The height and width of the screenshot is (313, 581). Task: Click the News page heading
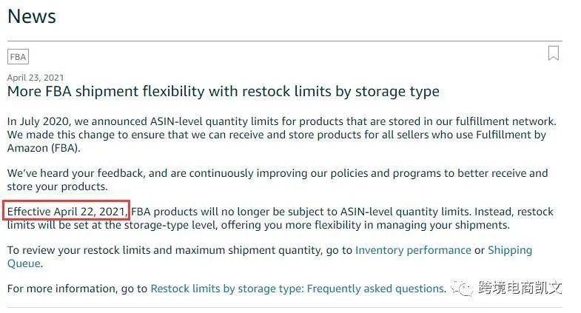tap(32, 16)
